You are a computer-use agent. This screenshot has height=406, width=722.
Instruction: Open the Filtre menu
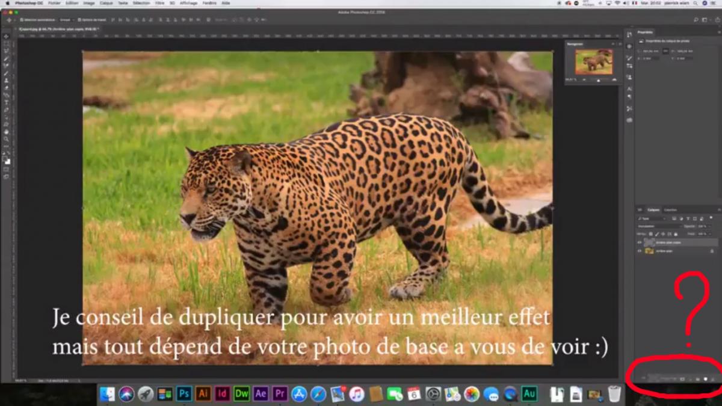(159, 3)
